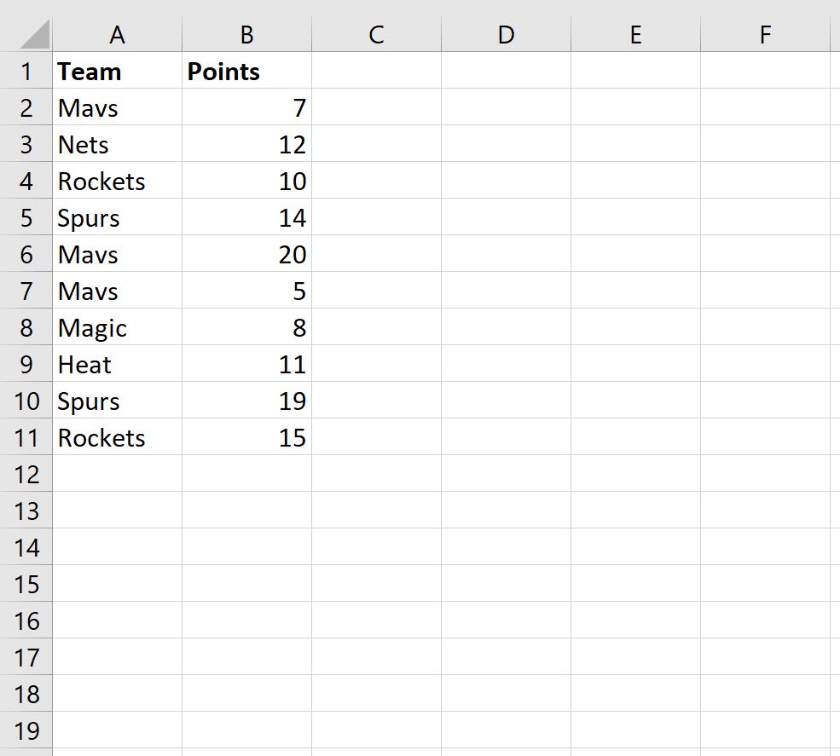840x756 pixels.
Task: Select column F header
Action: [x=766, y=35]
